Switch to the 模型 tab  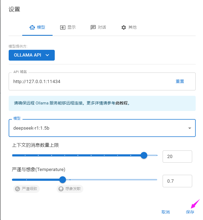point(37,27)
